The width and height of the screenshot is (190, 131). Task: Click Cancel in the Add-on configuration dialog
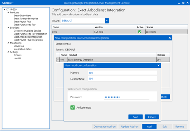152,117
